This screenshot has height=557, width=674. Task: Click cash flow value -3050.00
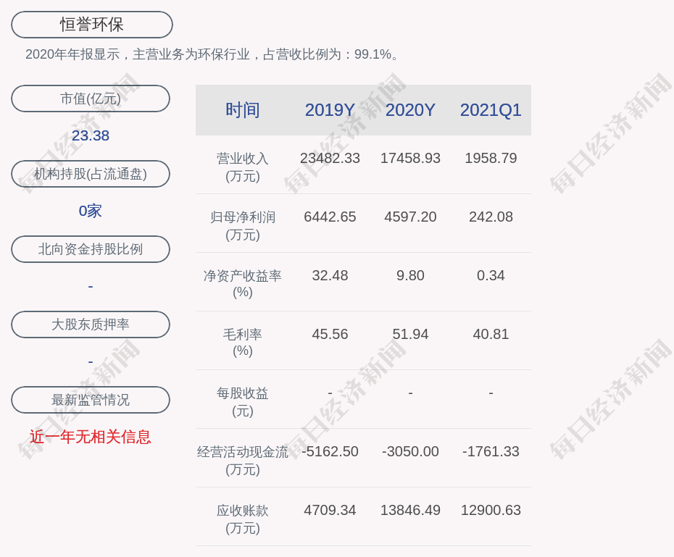coord(410,451)
